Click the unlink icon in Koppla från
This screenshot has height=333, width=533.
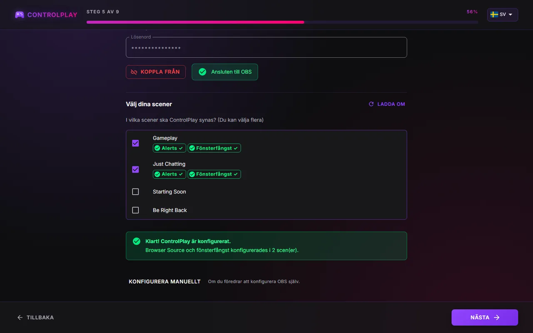click(x=134, y=72)
